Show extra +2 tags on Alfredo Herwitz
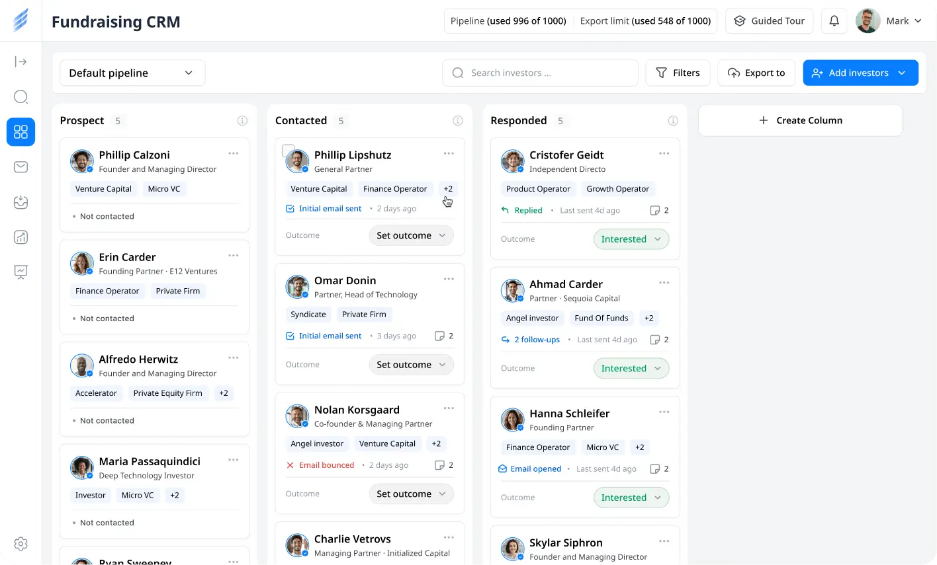Viewport: 937px width, 565px height. [224, 393]
